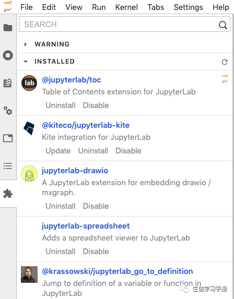This screenshot has width=234, height=299.
Task: Disable the jupyterlab-drawio extension
Action: 96,206
